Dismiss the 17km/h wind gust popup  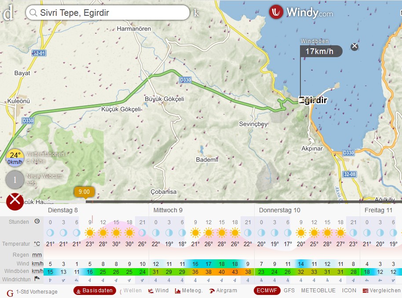[354, 46]
